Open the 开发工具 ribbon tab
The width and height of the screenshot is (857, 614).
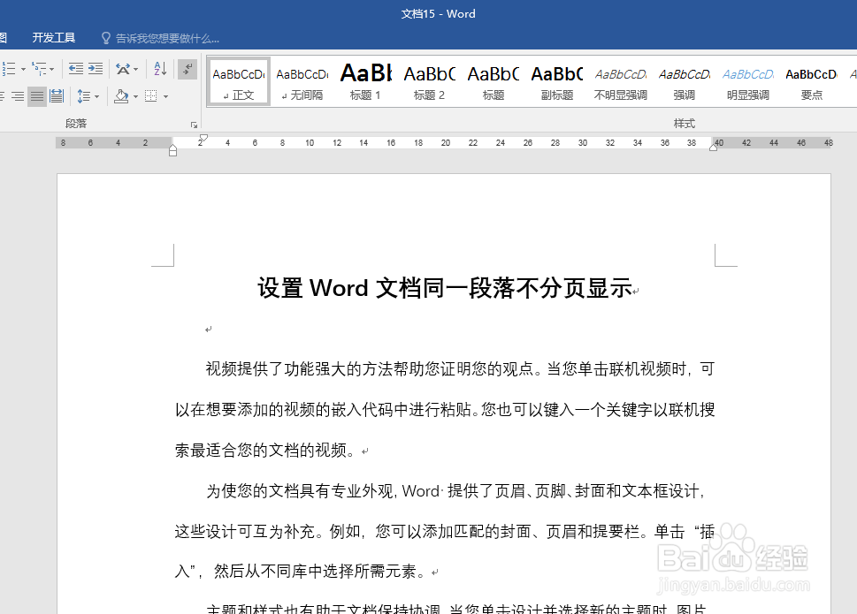pos(54,38)
